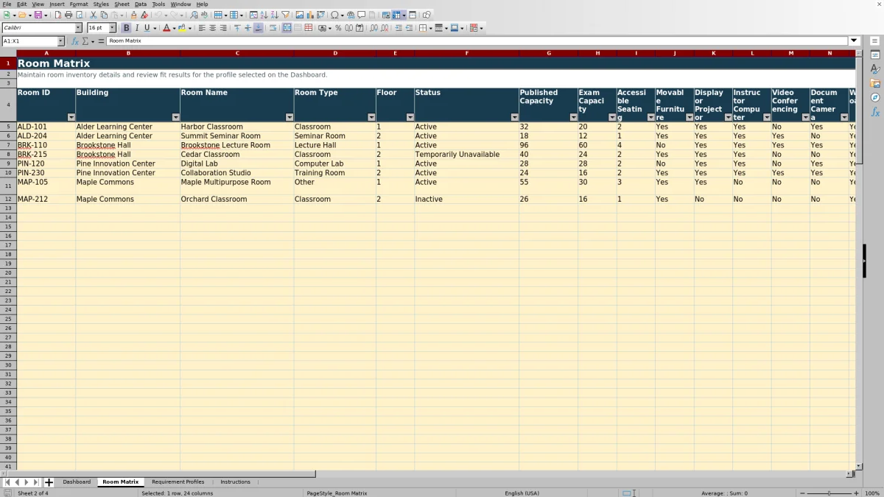Click the Sort Ascending icon
Screen dimensions: 884x497
pyautogui.click(x=264, y=15)
